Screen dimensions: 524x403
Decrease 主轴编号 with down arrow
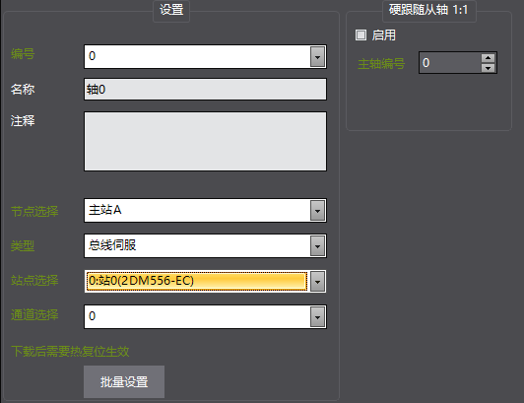click(488, 68)
